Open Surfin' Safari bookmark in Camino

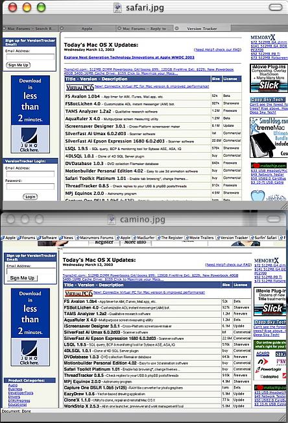tap(263, 238)
